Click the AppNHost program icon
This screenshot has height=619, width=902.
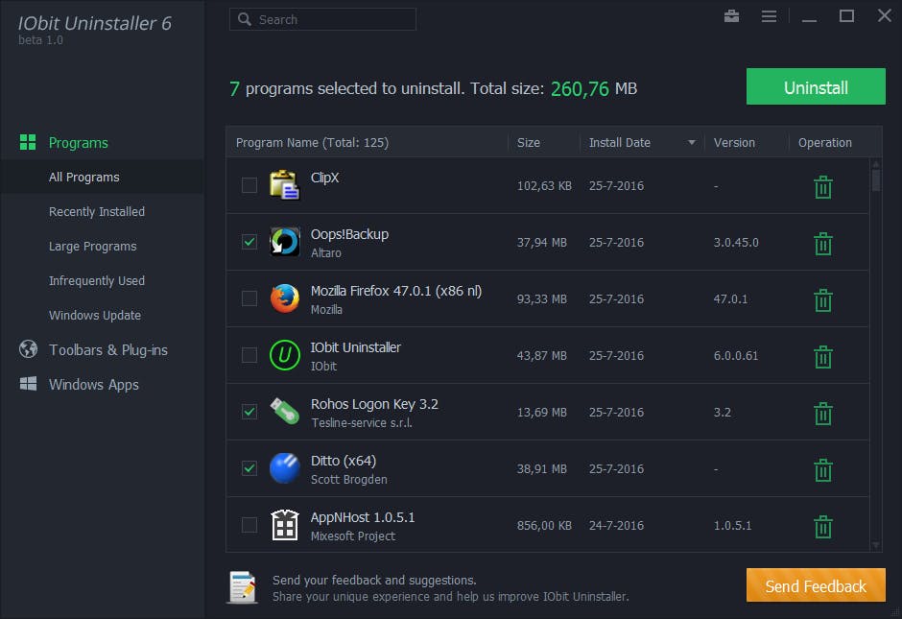pos(285,525)
